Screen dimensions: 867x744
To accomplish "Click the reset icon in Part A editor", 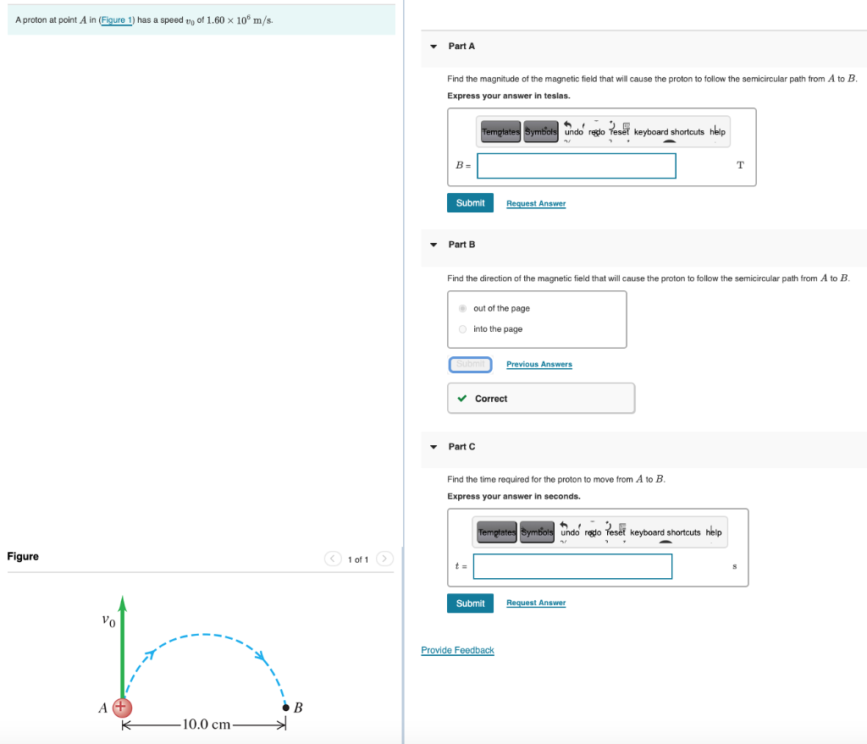I will [x=618, y=131].
